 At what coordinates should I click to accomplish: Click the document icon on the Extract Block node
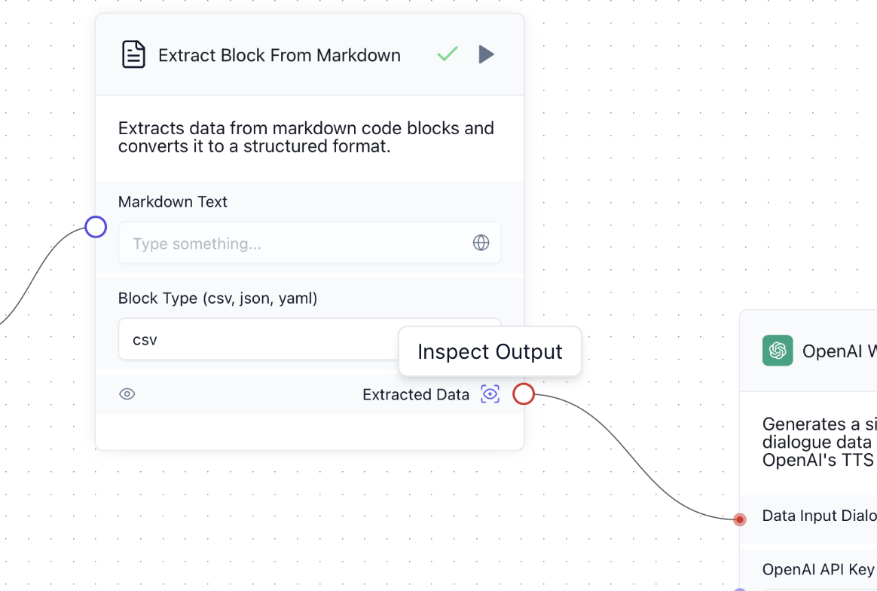pyautogui.click(x=133, y=55)
